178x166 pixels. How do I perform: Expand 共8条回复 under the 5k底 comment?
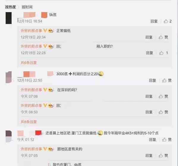point(29,63)
